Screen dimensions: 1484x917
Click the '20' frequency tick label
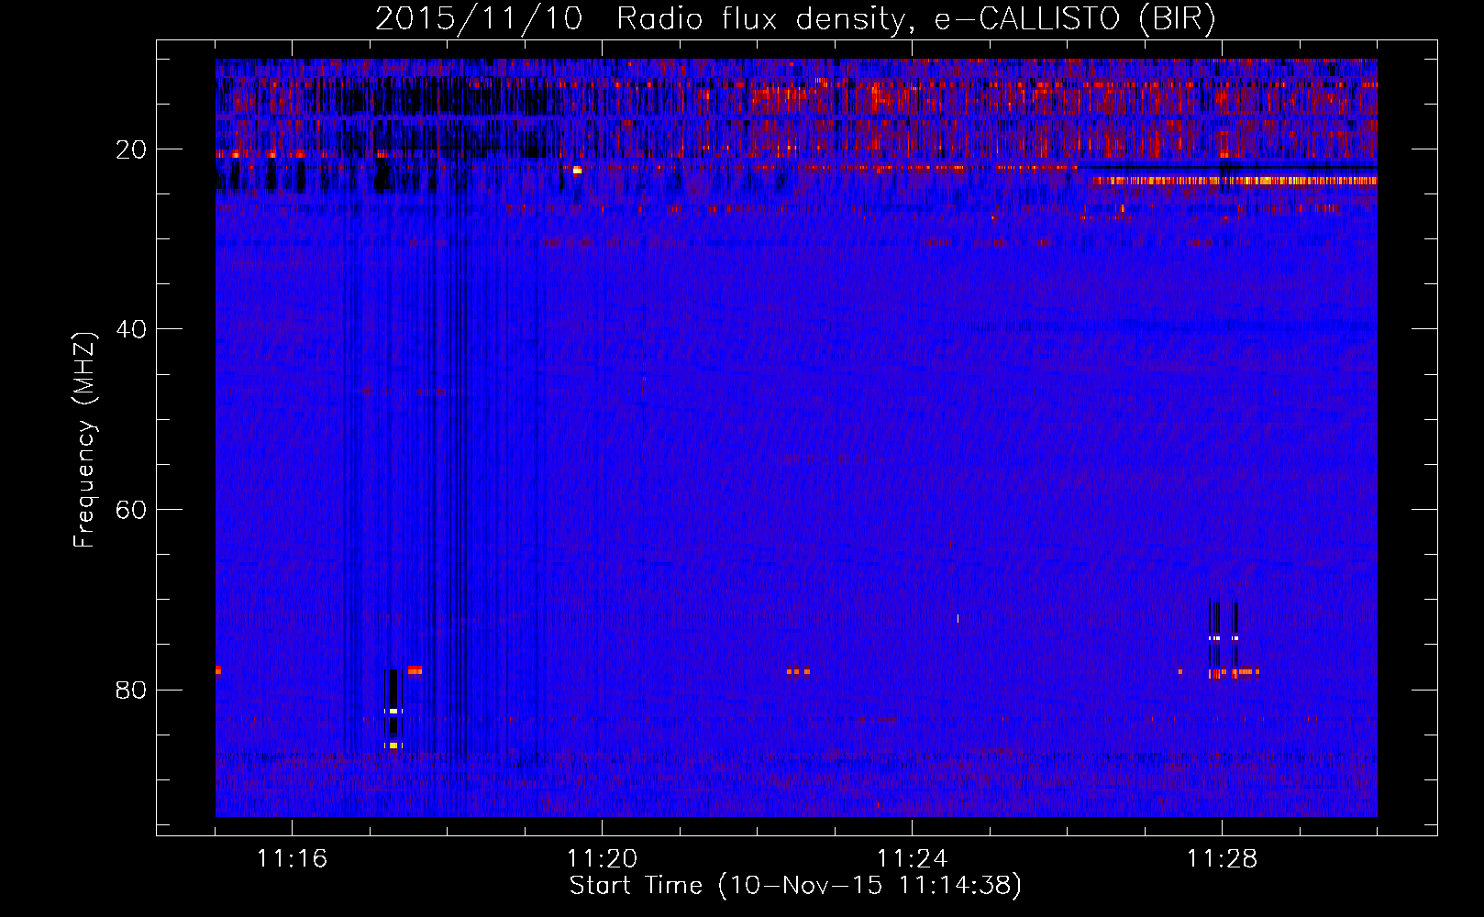[132, 149]
